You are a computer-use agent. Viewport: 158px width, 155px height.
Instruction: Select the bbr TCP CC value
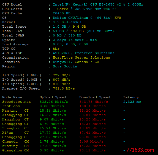56,49
